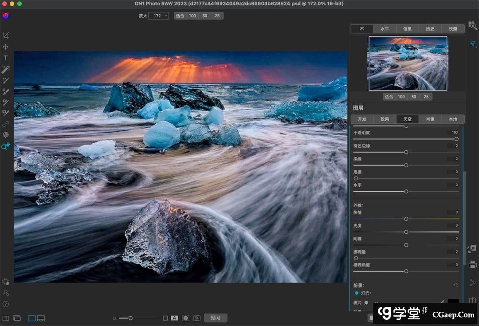
Task: Toggle the 灯光 radio button under 前景
Action: click(x=357, y=293)
